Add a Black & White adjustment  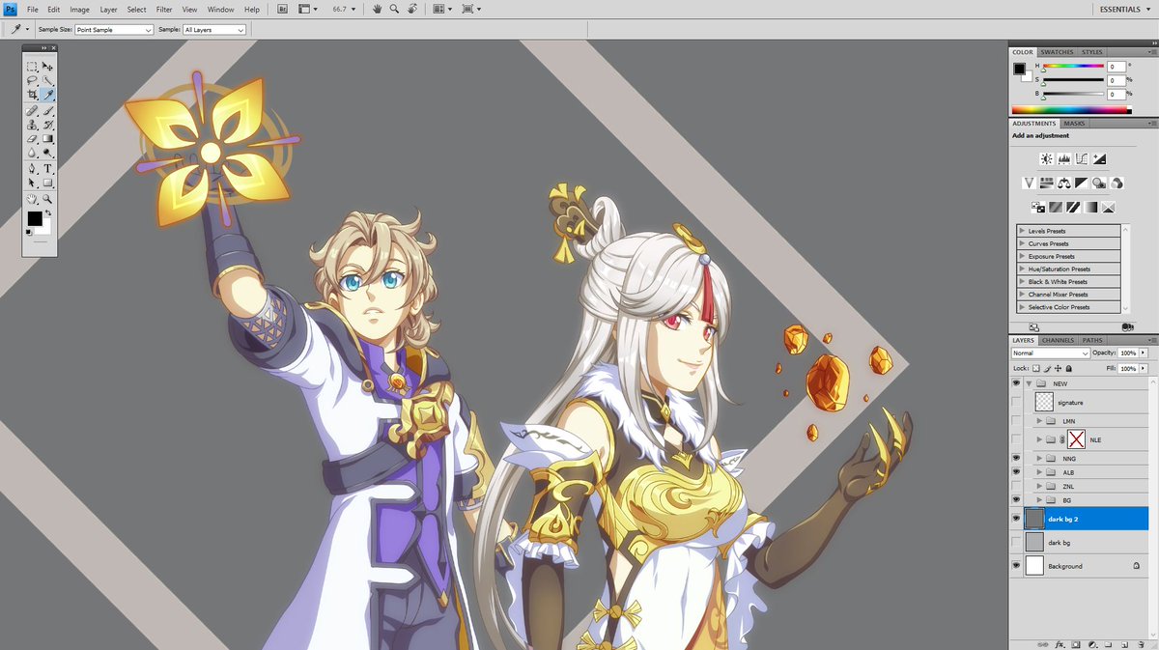tap(1082, 183)
